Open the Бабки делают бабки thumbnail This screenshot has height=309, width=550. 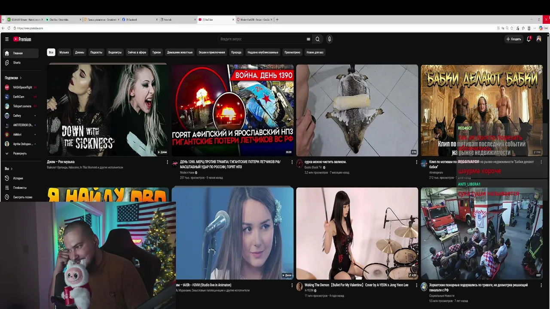[x=482, y=110]
